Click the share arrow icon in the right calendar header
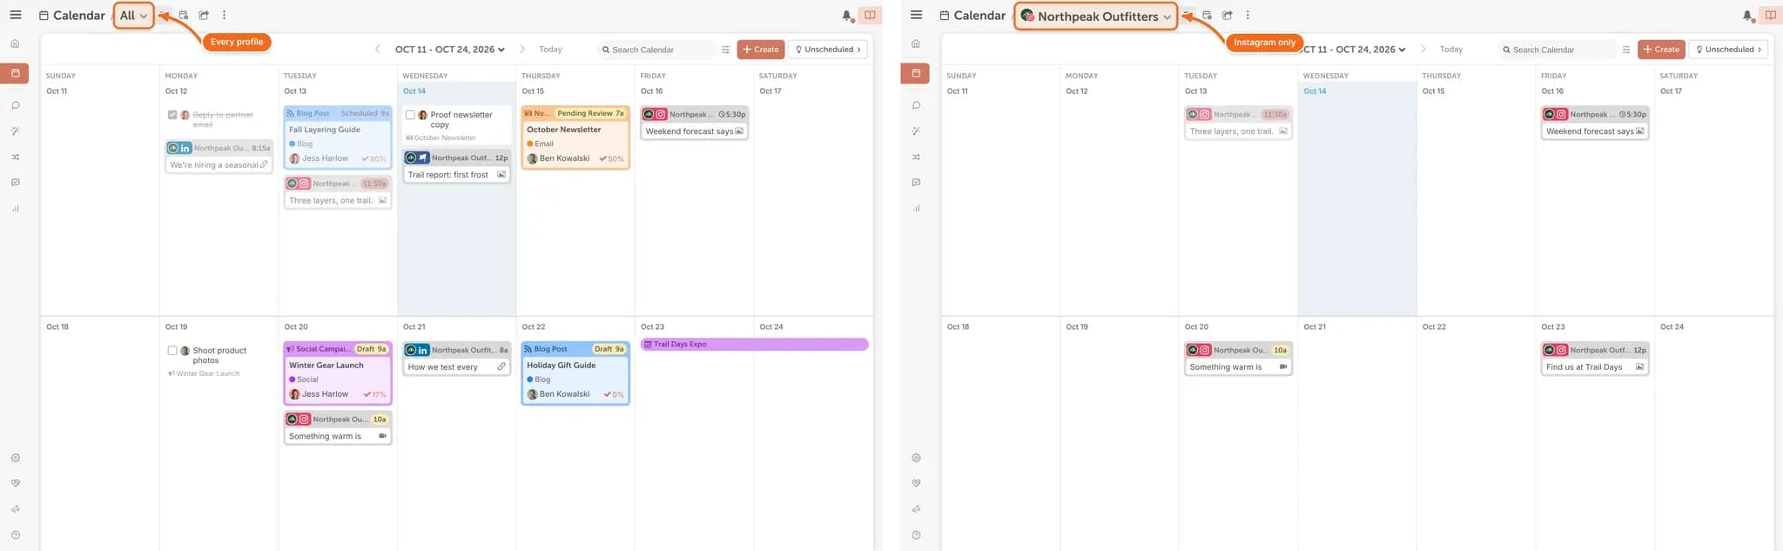Screen dimensions: 1783x551 [1227, 15]
